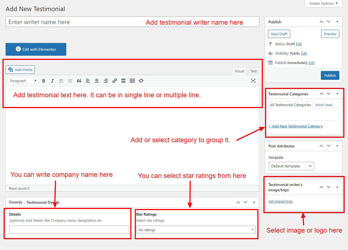Open the insert/edit link tool
The height and width of the screenshot is (250, 348).
pyautogui.click(x=115, y=81)
